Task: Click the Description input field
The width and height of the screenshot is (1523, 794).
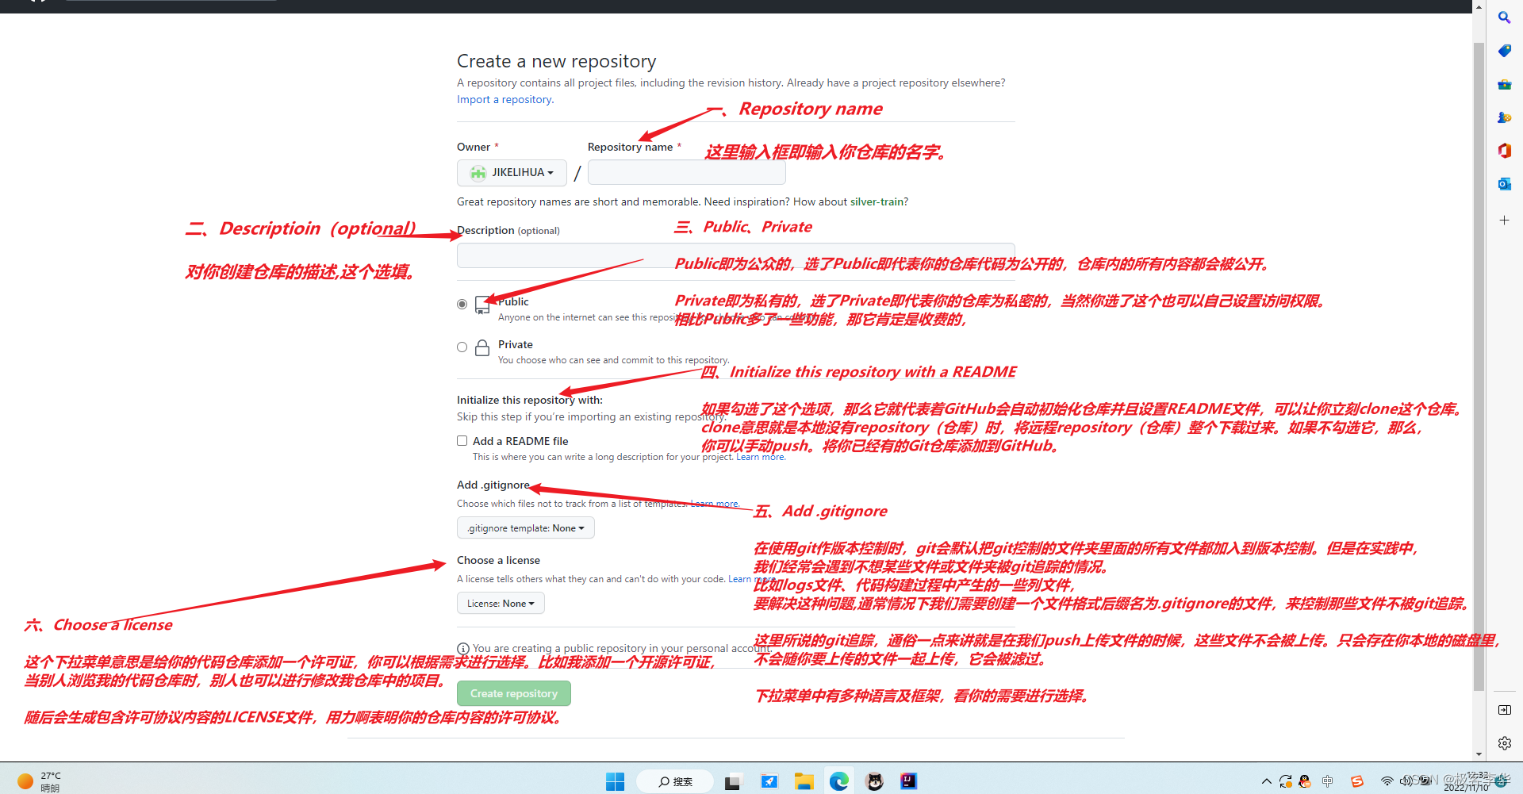Action: coord(735,255)
